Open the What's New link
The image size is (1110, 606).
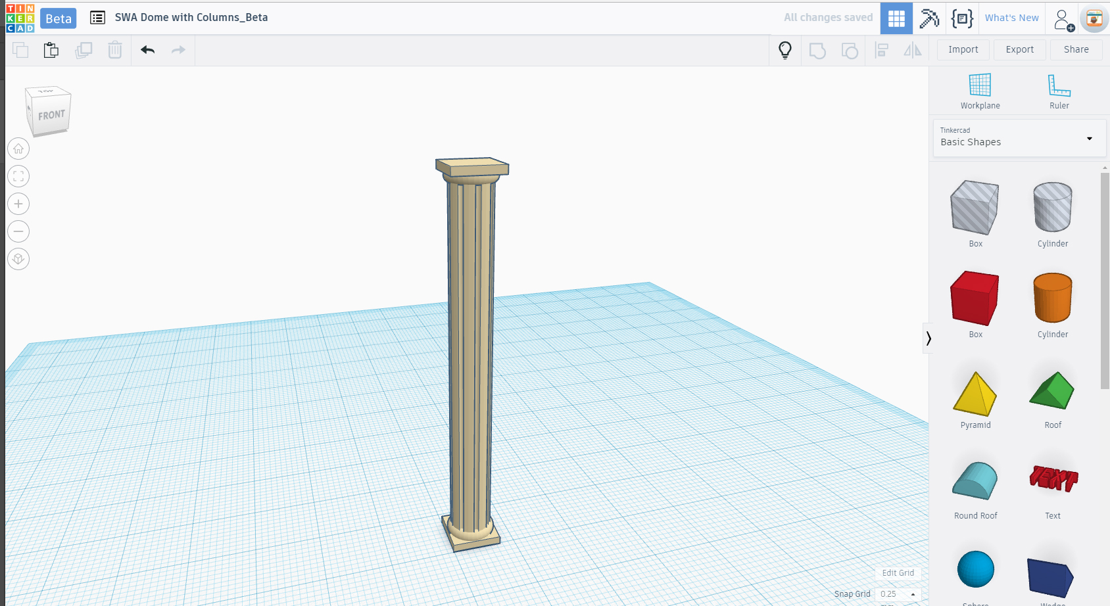point(1012,18)
